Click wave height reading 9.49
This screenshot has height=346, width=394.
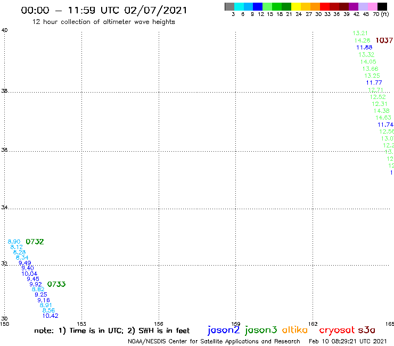click(x=24, y=263)
